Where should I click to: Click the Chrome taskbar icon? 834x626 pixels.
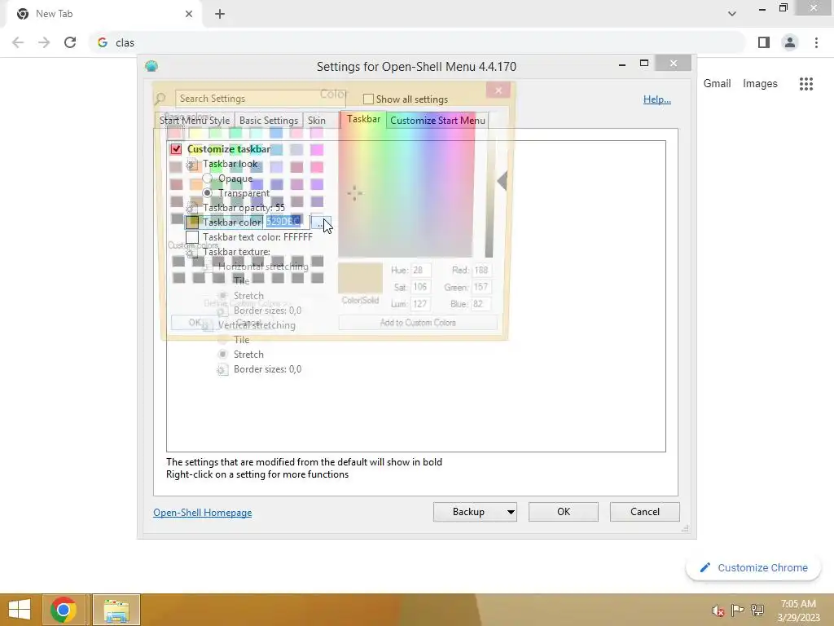[x=64, y=610]
